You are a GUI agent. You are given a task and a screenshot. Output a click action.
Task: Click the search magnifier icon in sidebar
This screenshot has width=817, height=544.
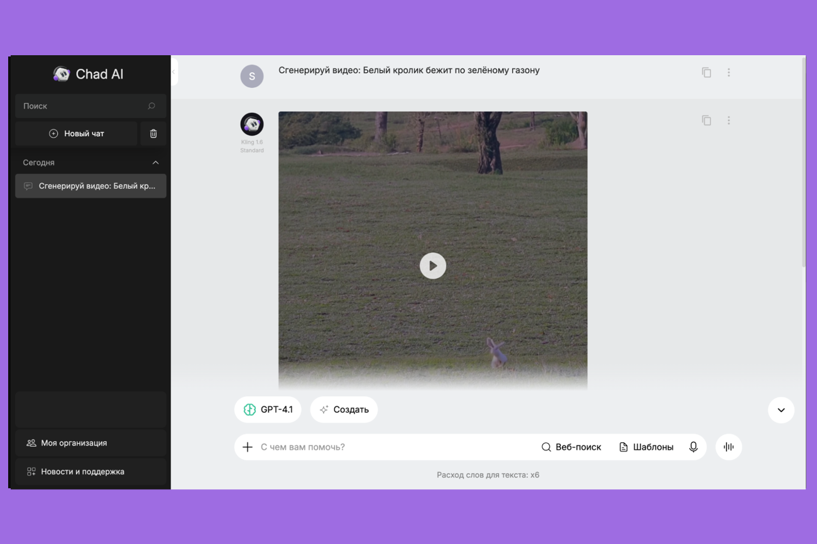click(x=151, y=106)
